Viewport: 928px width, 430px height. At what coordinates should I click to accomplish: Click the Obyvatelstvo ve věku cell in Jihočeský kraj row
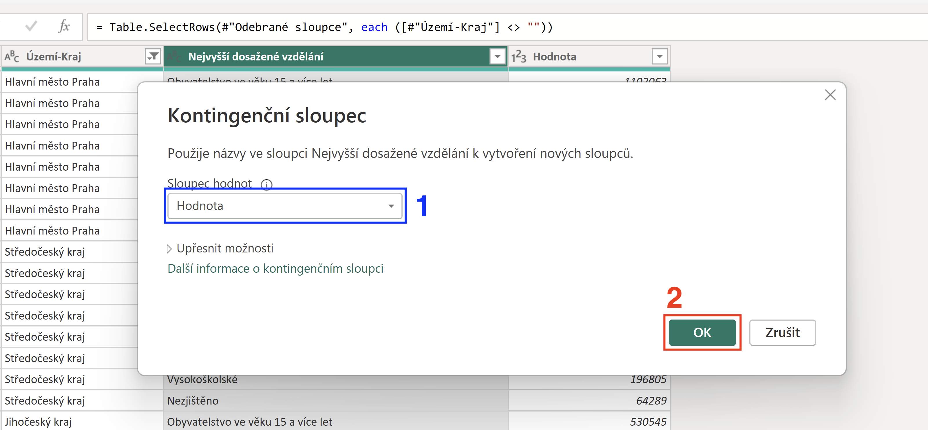point(335,421)
